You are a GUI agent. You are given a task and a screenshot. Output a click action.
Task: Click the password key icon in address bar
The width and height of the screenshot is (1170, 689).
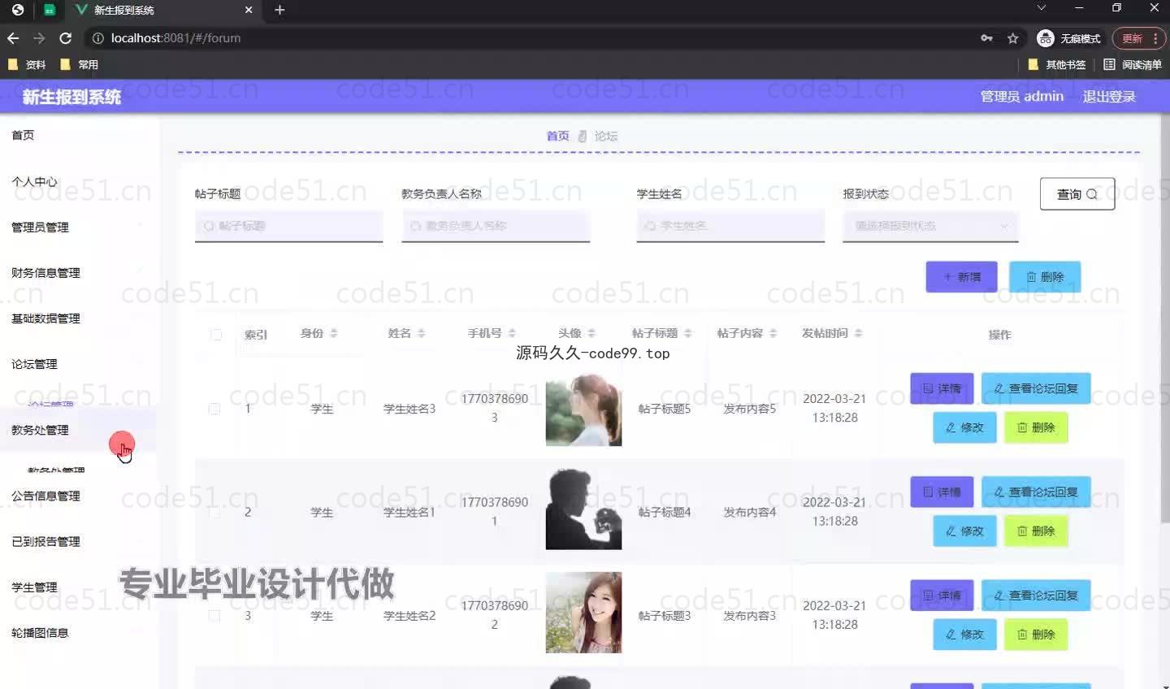986,38
